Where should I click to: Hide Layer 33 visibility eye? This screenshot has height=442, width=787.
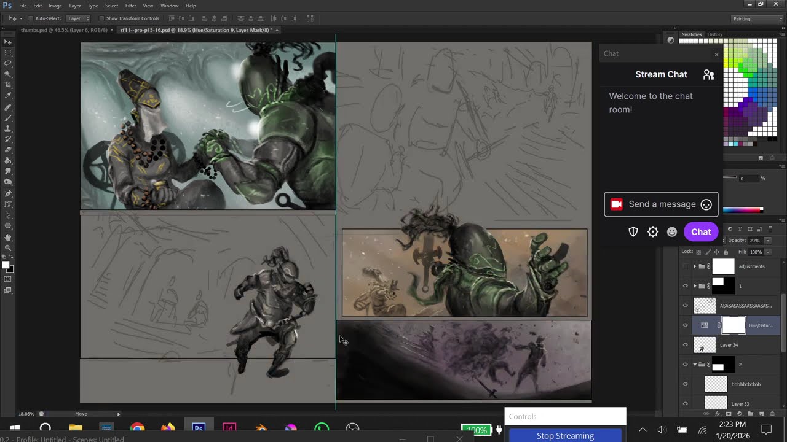(686, 404)
